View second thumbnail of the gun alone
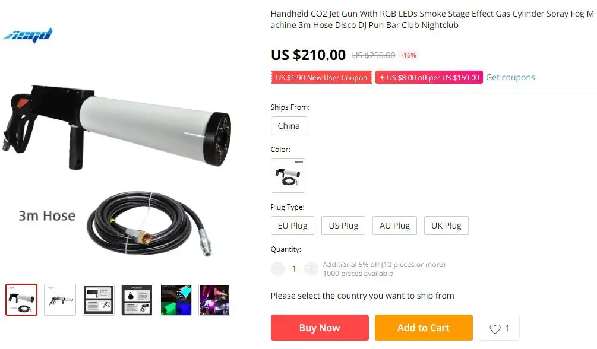 click(60, 300)
